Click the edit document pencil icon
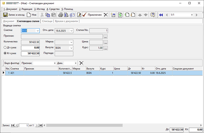 (x=79, y=15)
